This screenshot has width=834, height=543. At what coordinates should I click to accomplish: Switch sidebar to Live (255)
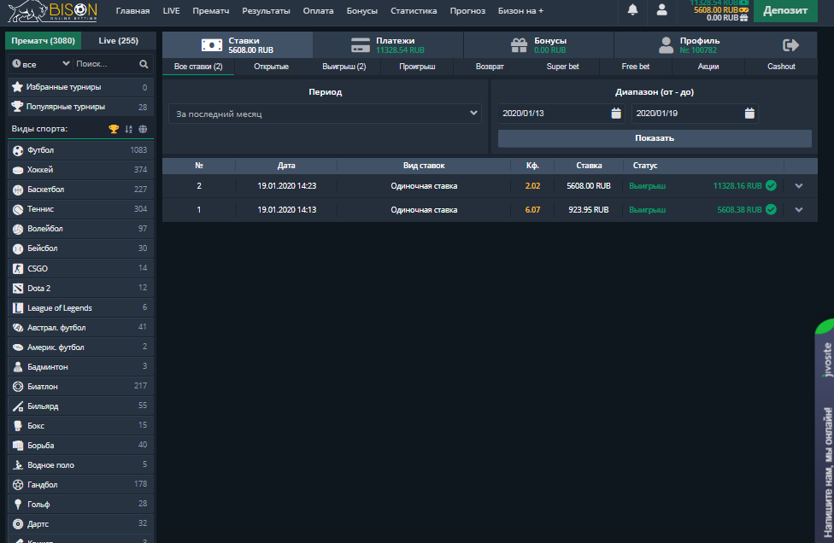click(118, 41)
